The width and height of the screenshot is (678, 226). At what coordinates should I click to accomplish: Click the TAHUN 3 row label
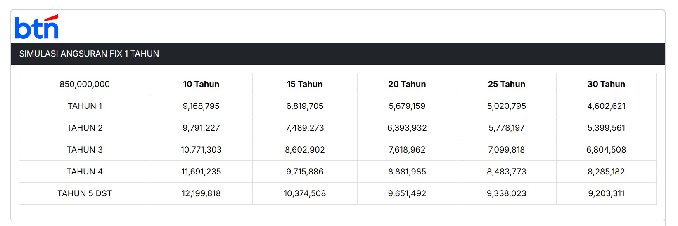click(x=85, y=150)
